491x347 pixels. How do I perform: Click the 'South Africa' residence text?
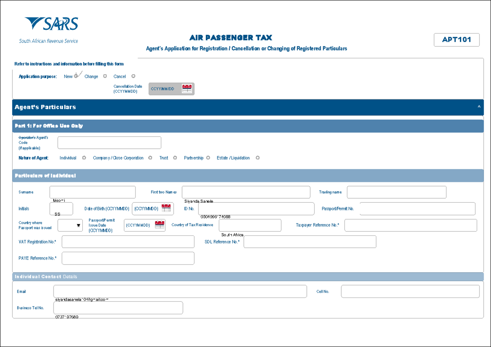232,235
